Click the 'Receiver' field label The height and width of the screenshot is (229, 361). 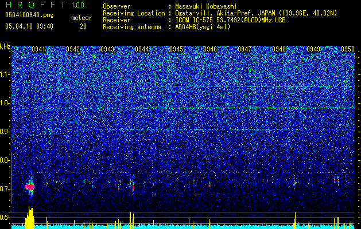117,20
